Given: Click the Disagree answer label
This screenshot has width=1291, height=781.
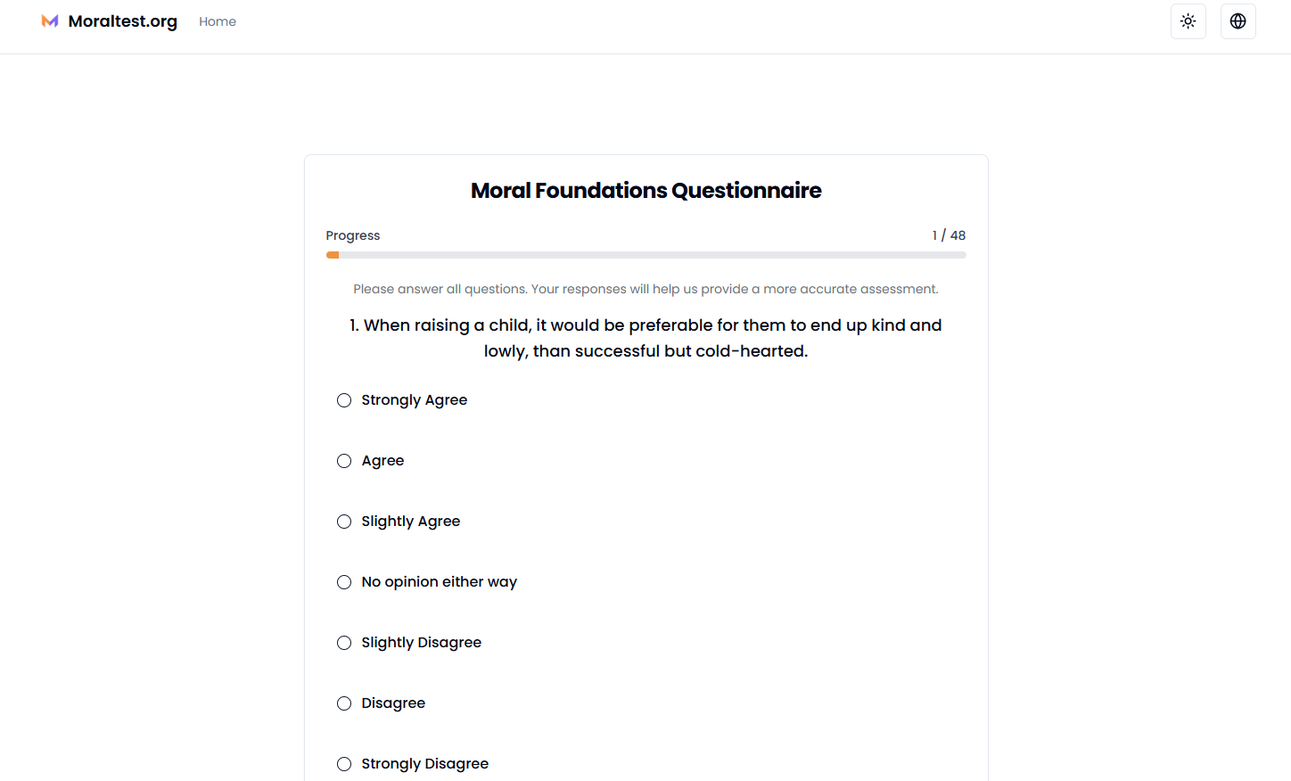Looking at the screenshot, I should point(393,703).
